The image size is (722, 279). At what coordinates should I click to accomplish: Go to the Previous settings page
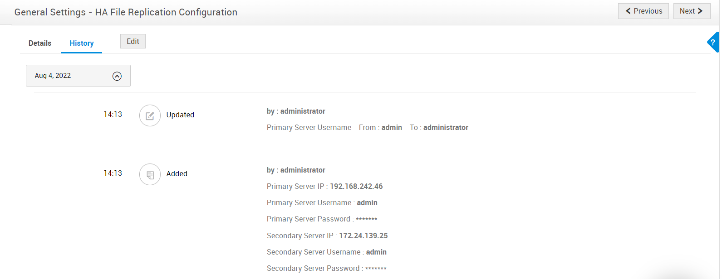click(643, 11)
